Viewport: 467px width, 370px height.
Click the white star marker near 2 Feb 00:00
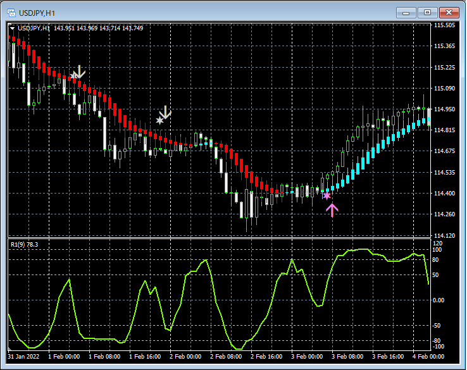(x=160, y=120)
